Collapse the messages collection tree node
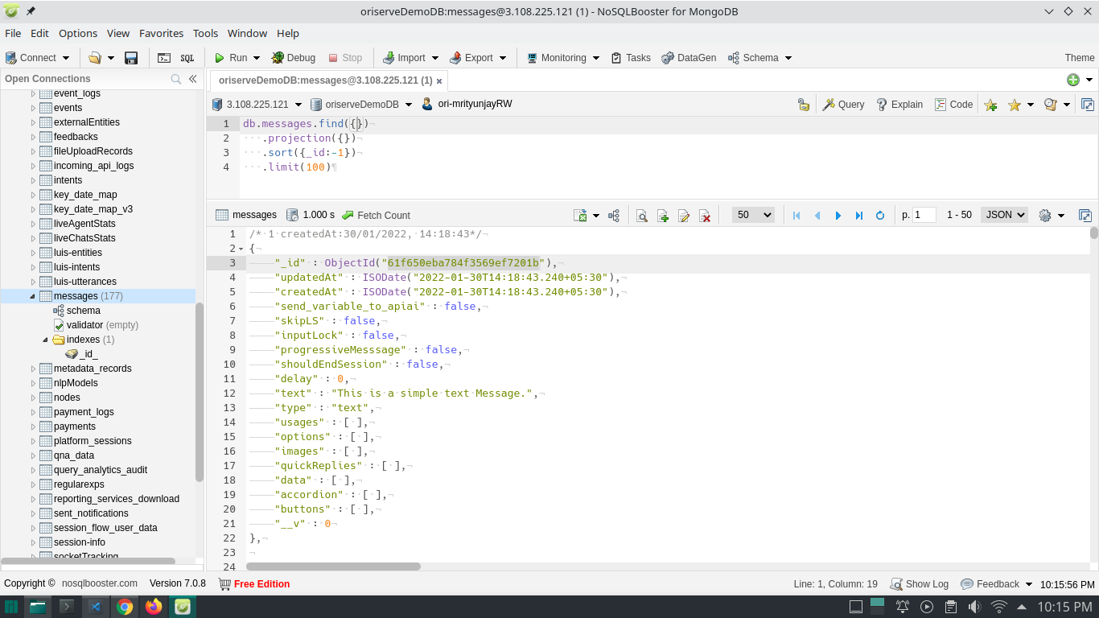 tap(33, 296)
